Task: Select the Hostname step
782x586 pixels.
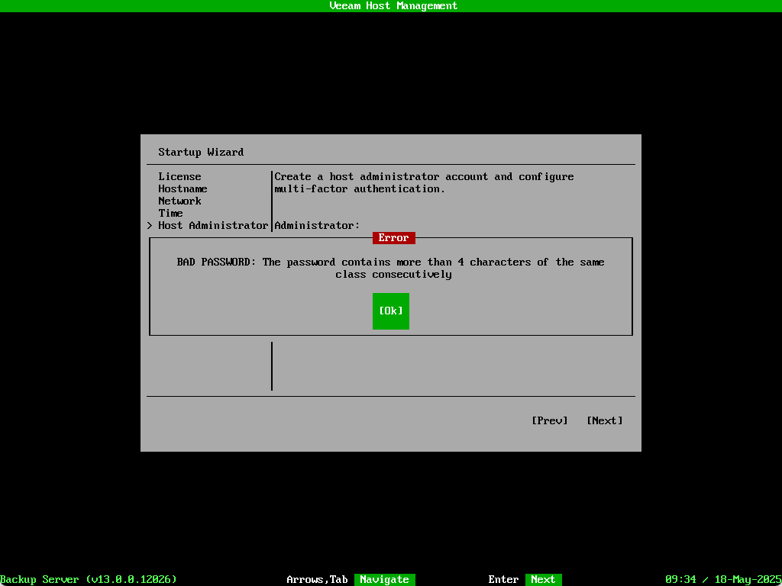Action: 183,188
